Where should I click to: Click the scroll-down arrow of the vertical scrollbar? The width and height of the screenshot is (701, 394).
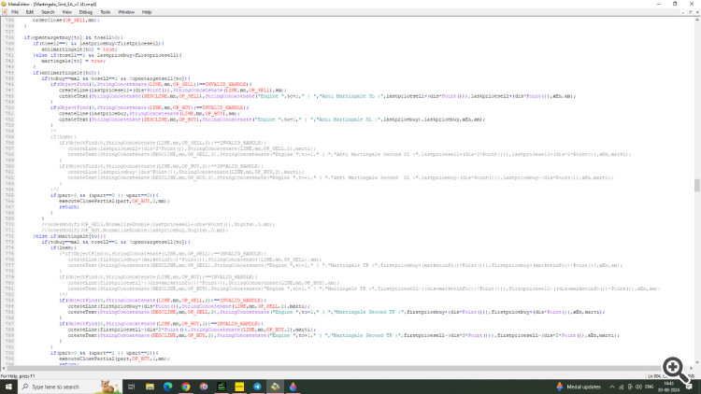click(x=696, y=362)
